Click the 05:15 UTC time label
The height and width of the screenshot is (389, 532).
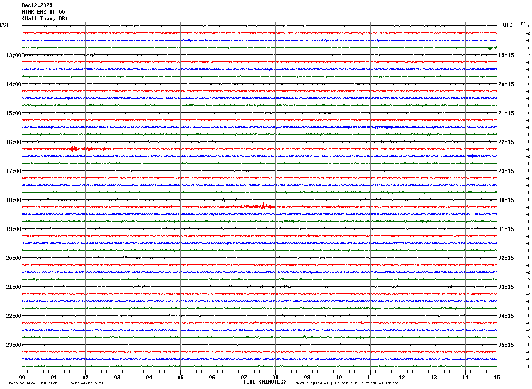506,345
